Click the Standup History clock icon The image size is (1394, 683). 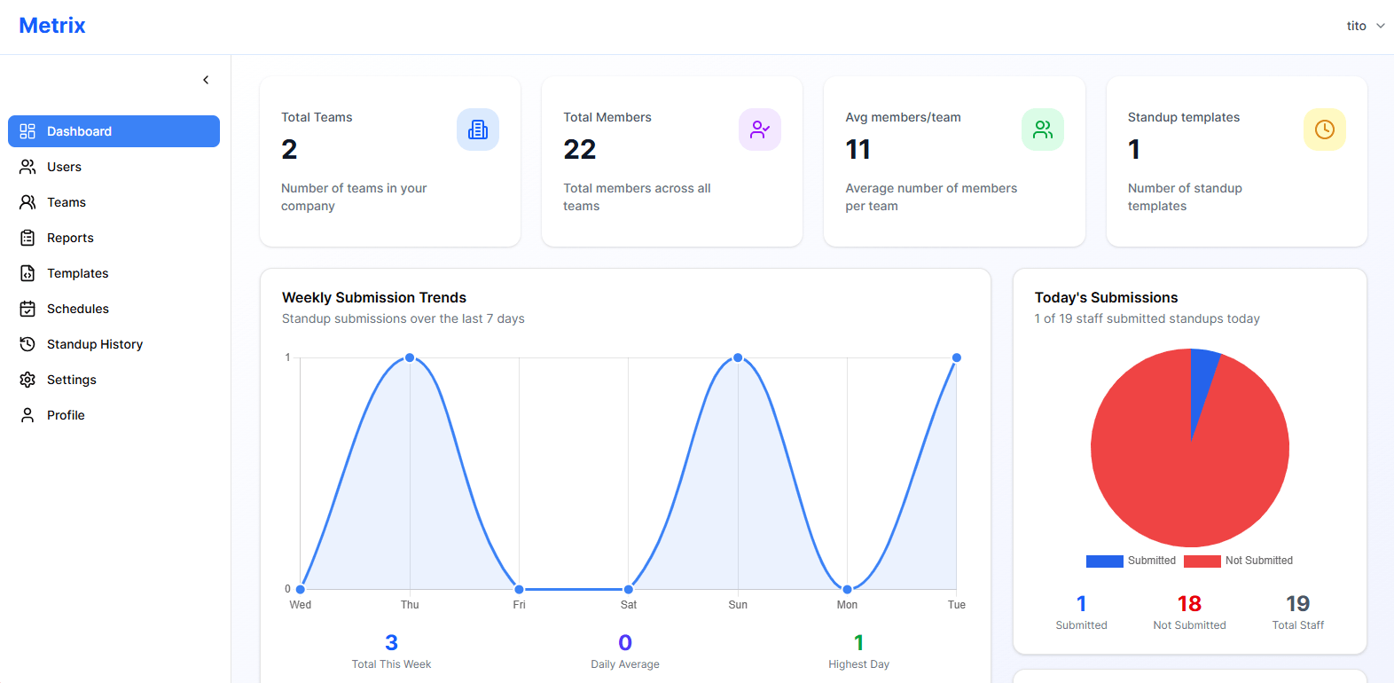(x=27, y=344)
